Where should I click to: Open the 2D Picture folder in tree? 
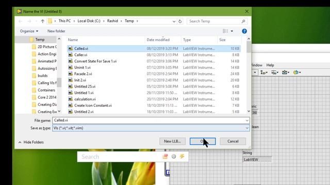coord(44,47)
